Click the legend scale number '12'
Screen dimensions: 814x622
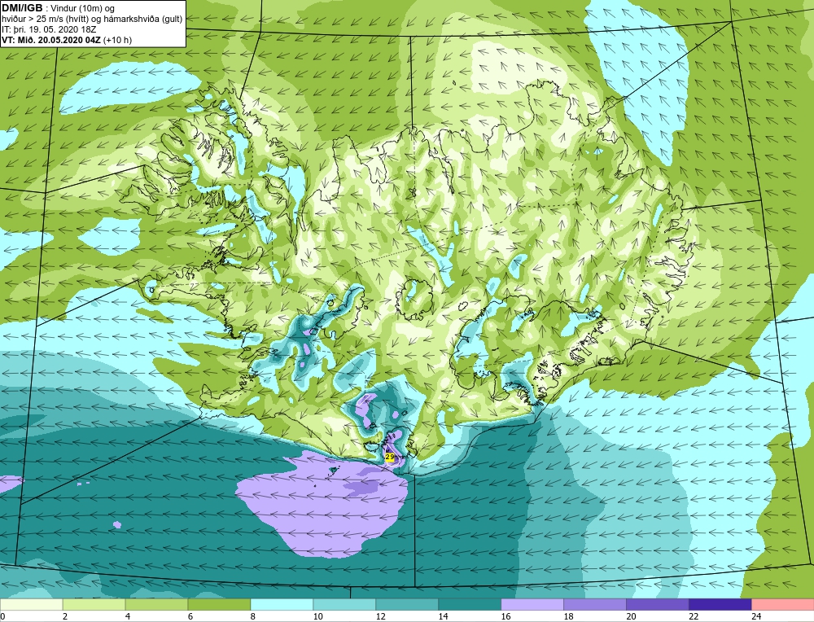click(x=380, y=617)
